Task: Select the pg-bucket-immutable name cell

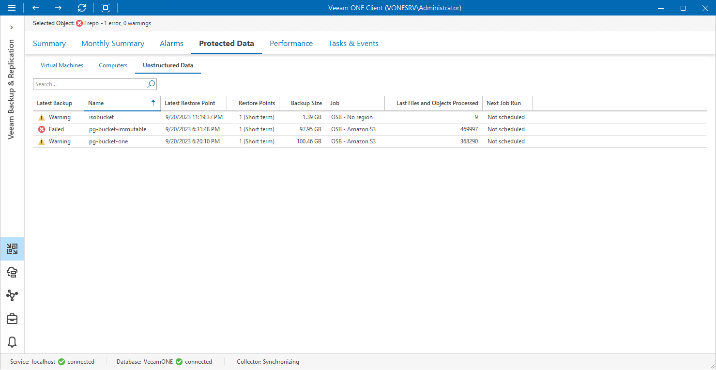Action: 118,129
